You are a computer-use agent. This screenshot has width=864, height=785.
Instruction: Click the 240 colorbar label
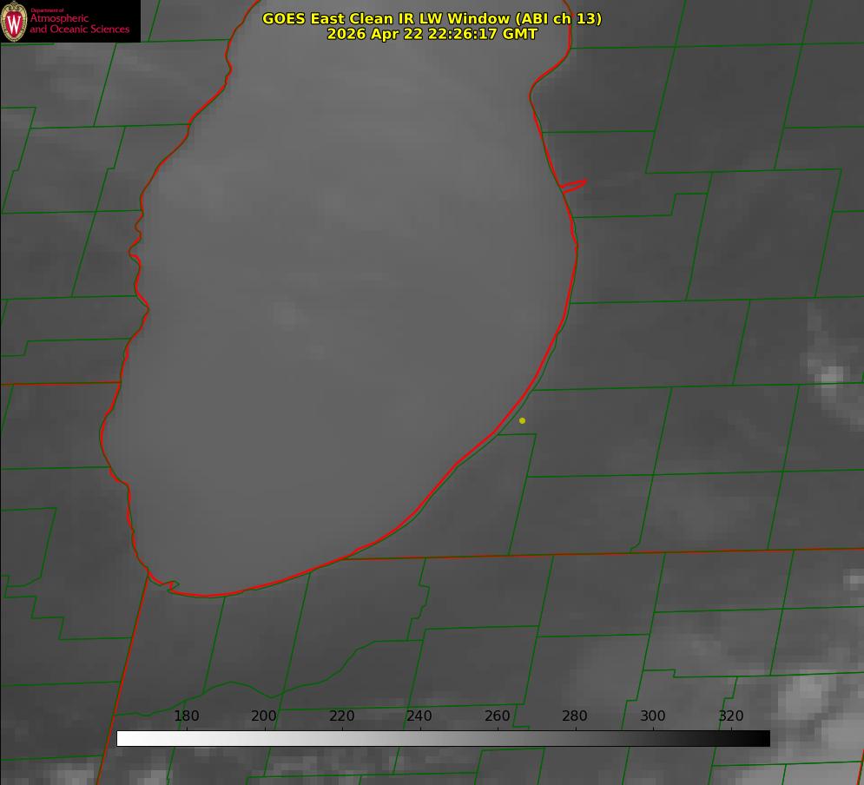click(419, 716)
